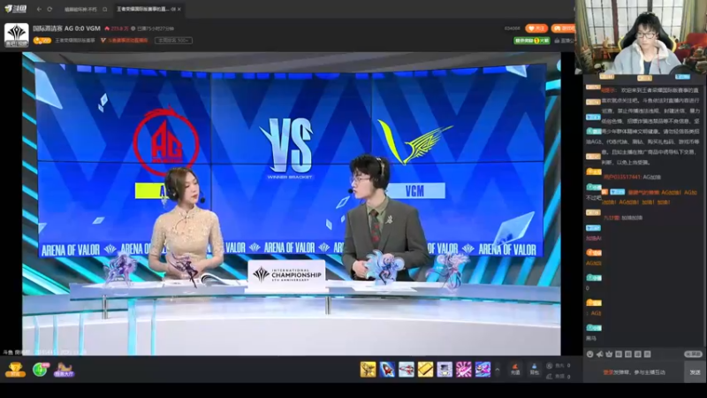
Task: Send the pink burst gift
Action: pos(463,369)
